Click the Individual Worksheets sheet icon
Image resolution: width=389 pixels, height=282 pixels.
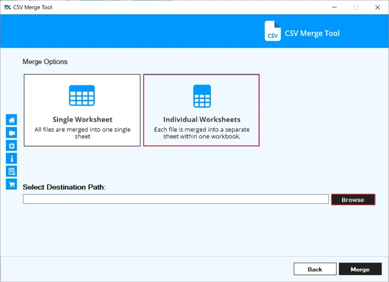(x=202, y=96)
